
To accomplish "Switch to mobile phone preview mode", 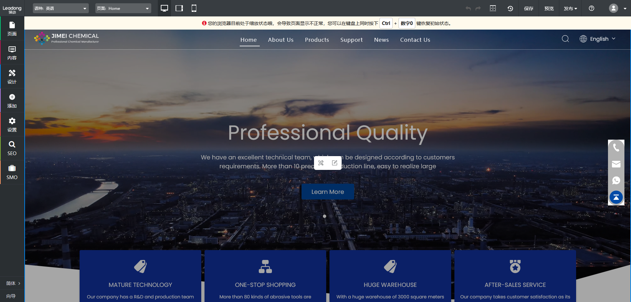I will [x=194, y=8].
